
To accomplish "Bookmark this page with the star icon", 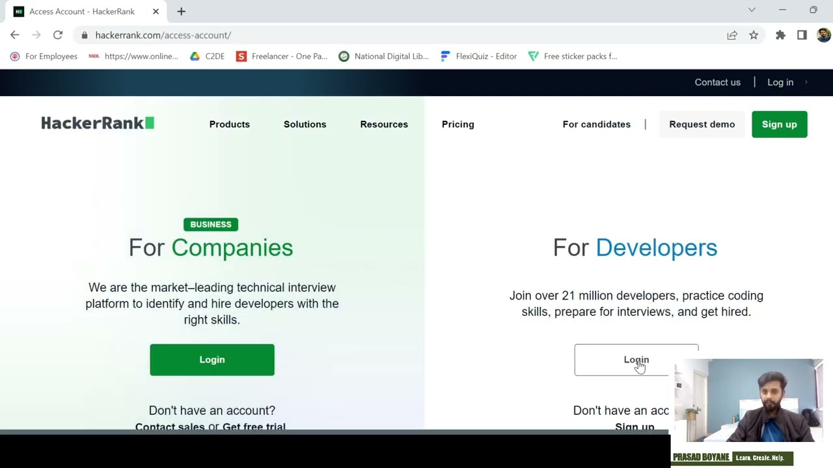I will (x=754, y=35).
